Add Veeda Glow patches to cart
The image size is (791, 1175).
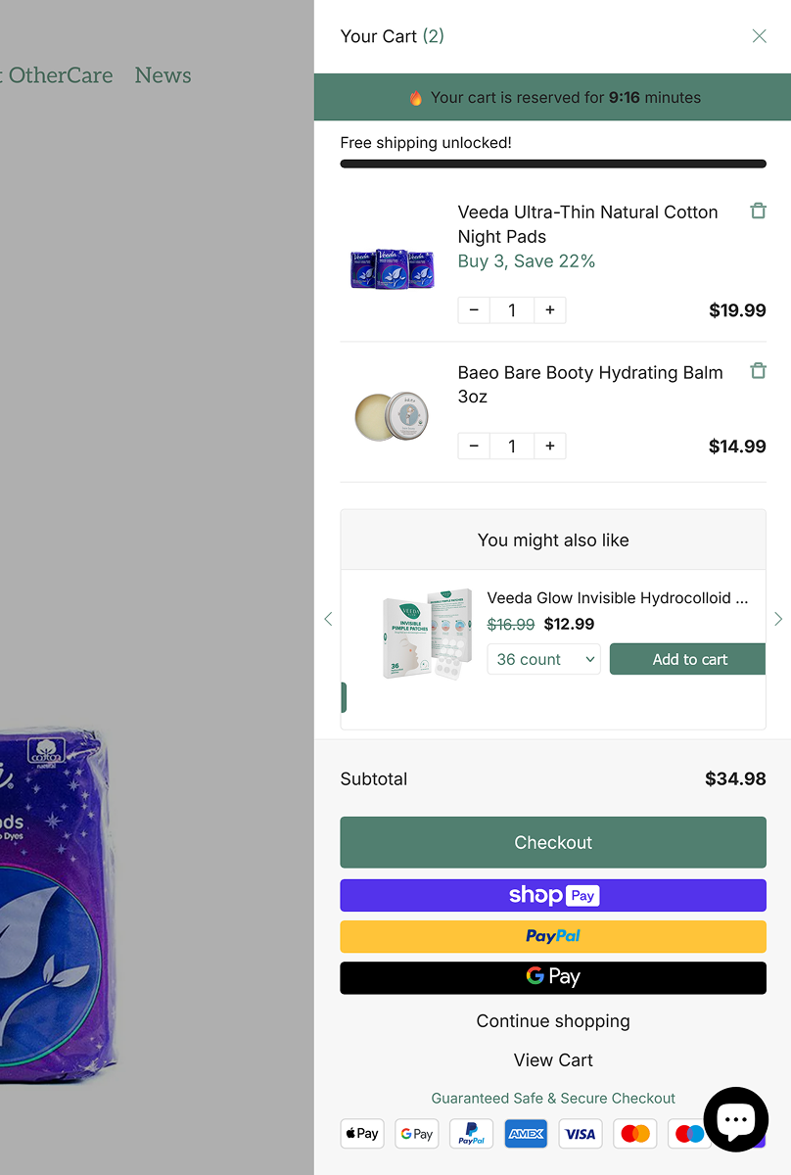click(688, 659)
